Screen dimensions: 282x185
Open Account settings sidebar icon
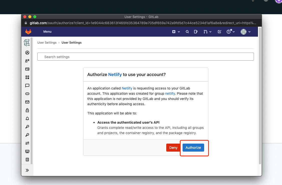[27, 61]
